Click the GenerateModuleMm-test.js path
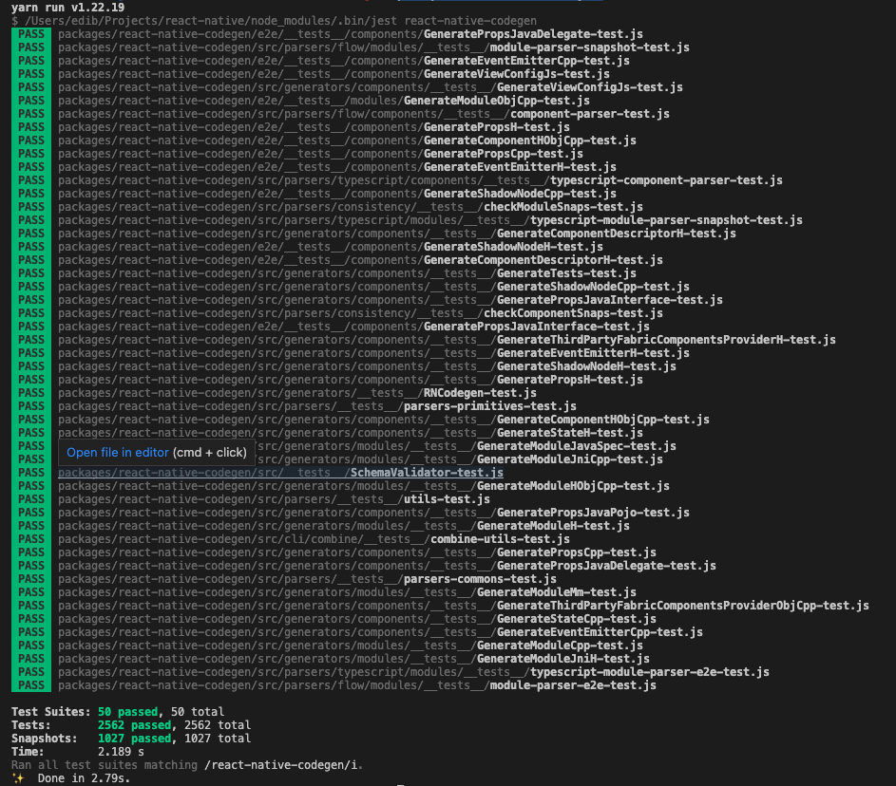This screenshot has width=896, height=786. click(348, 592)
